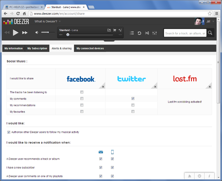Viewport: 222px width, 181px height.
Task: Enable Facebook sharing for tracks listened to
Action: point(82,92)
